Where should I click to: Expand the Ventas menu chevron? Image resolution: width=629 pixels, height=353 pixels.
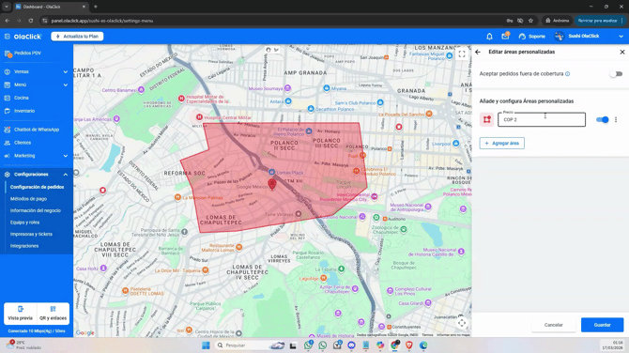click(x=66, y=71)
